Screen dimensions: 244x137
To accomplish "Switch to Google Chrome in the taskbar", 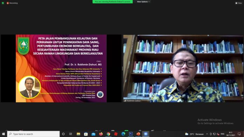I will pos(108,134).
